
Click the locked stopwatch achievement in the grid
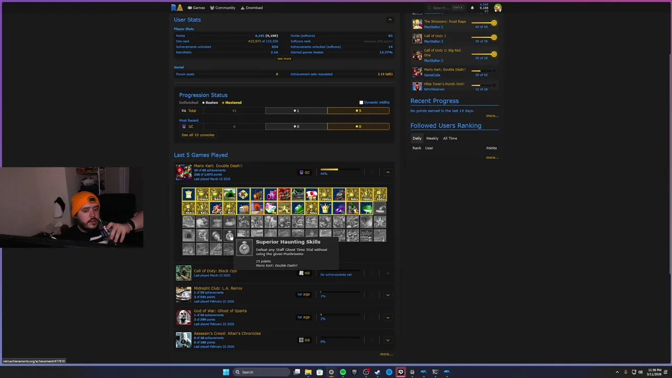pos(229,236)
